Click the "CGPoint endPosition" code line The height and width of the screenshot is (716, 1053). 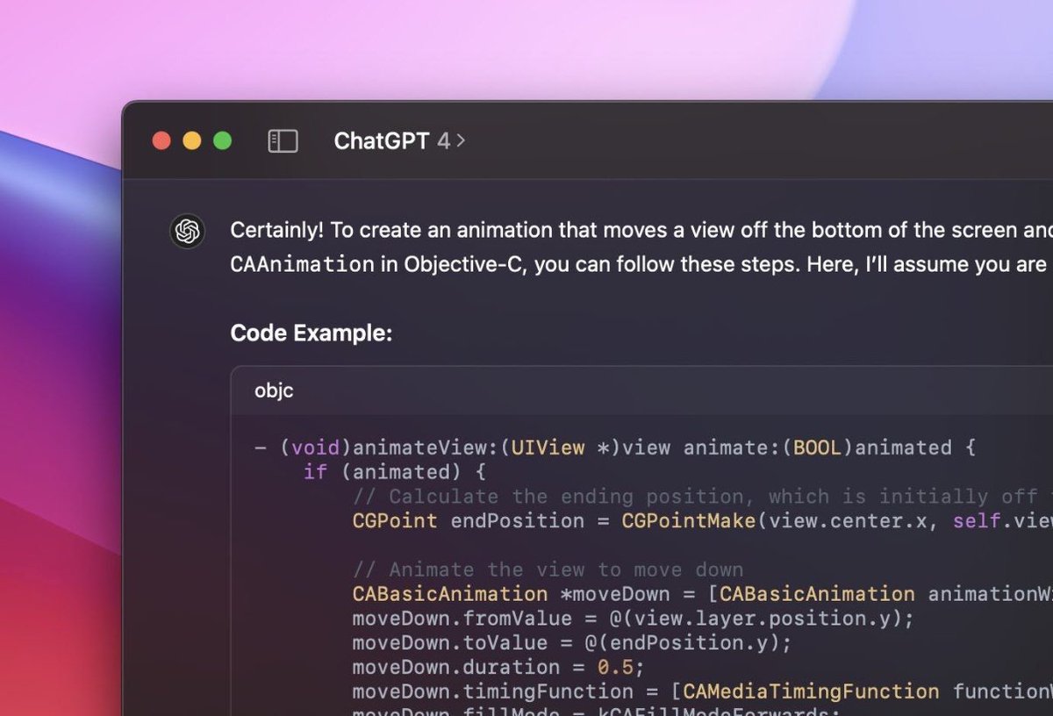click(702, 521)
